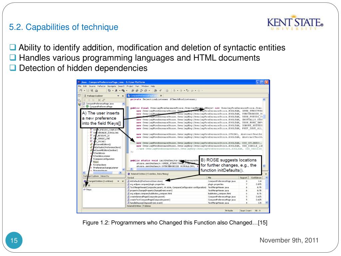Click the Package Explorer horizontal scrollbar
341x256 pixels.
click(x=102, y=173)
